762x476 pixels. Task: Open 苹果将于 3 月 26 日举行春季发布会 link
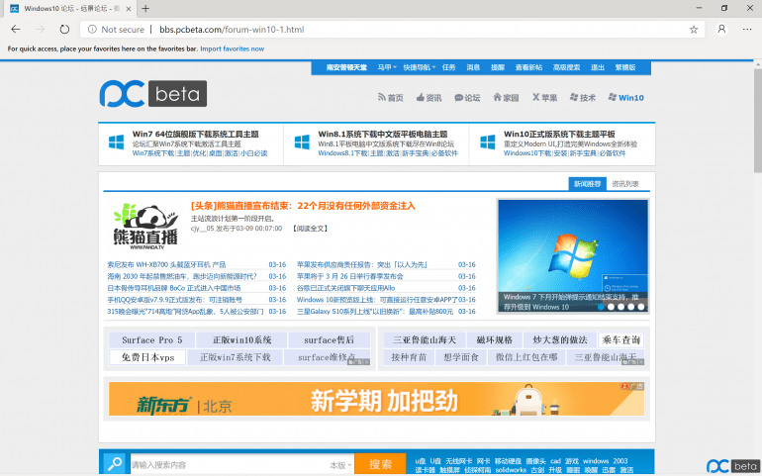[x=350, y=276]
